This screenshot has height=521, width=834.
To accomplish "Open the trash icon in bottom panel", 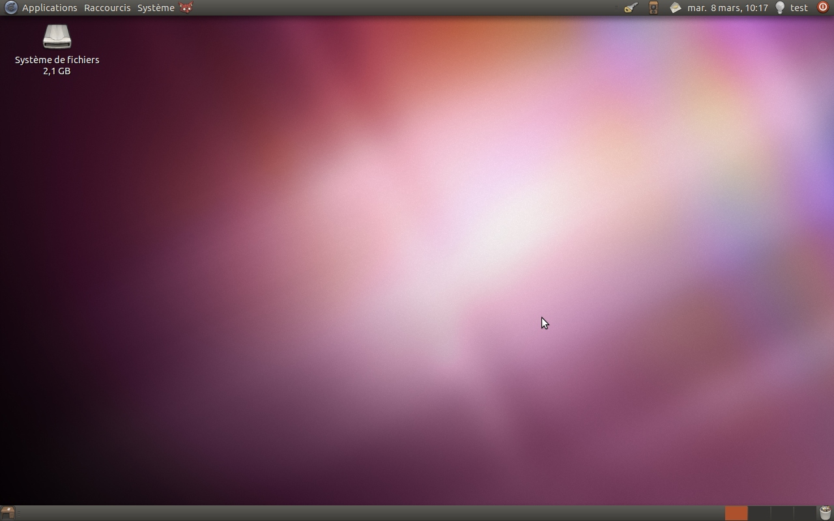I will point(826,513).
